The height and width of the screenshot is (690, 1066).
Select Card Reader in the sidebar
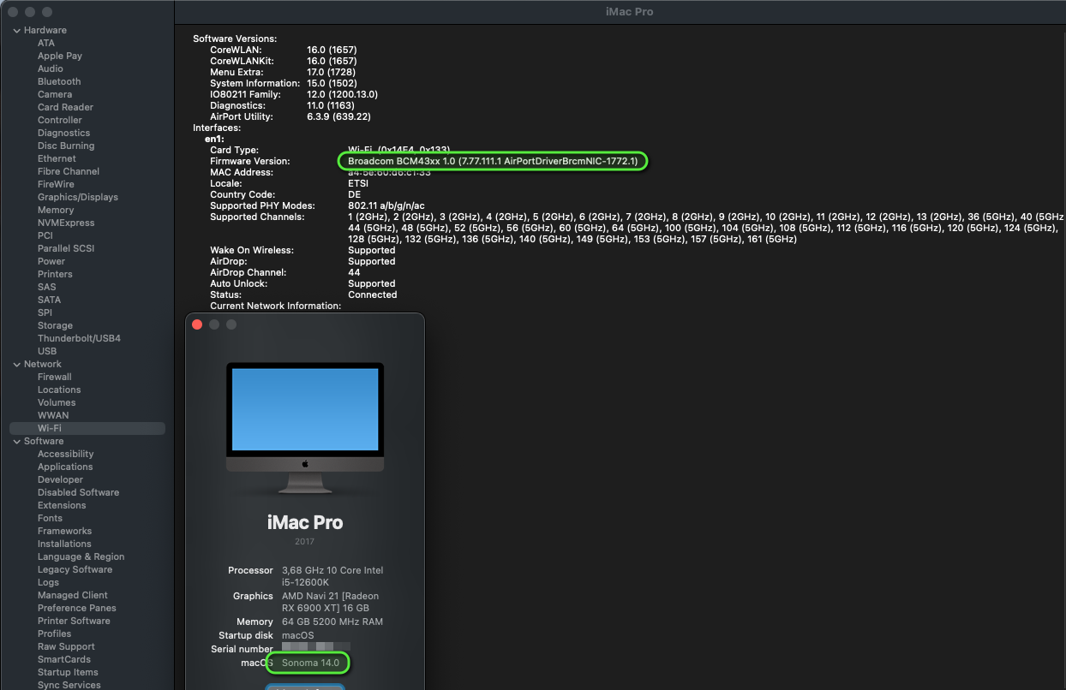[65, 107]
